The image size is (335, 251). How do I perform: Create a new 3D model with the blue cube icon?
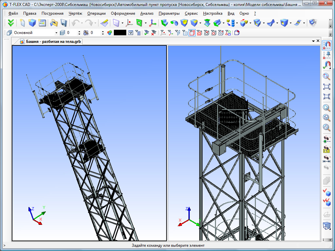(32, 23)
